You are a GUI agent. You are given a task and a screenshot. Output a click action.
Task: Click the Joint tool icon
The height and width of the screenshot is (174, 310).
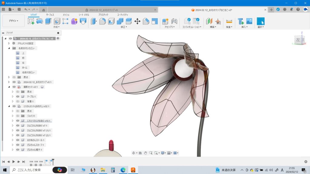[x=174, y=21]
